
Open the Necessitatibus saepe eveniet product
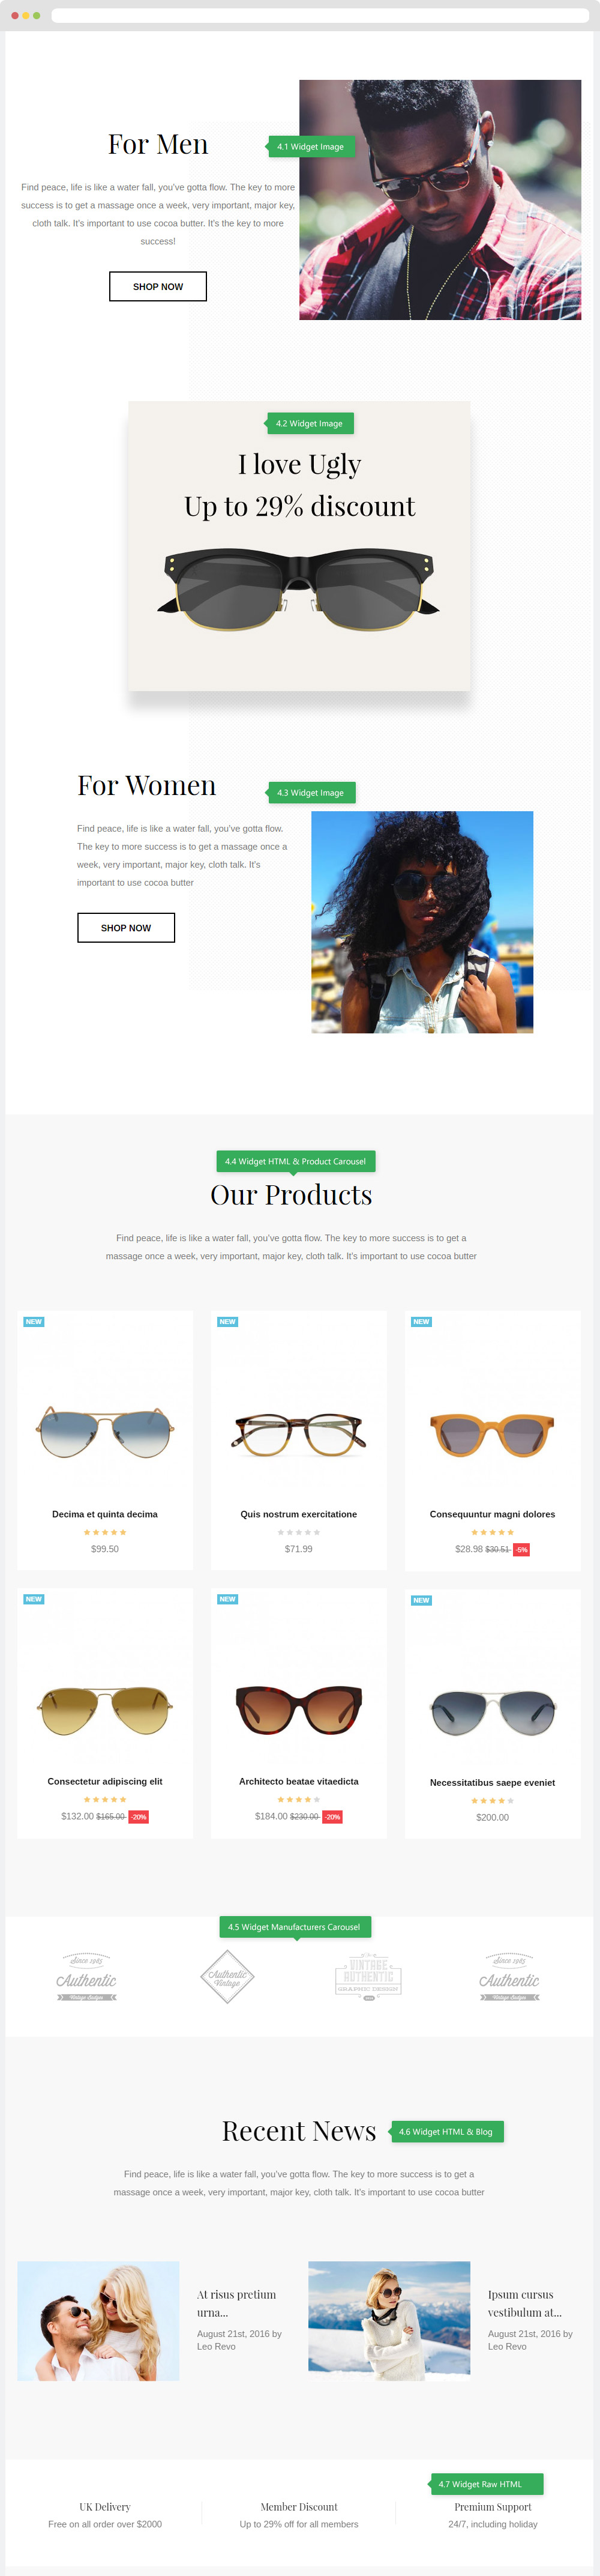(x=493, y=1782)
